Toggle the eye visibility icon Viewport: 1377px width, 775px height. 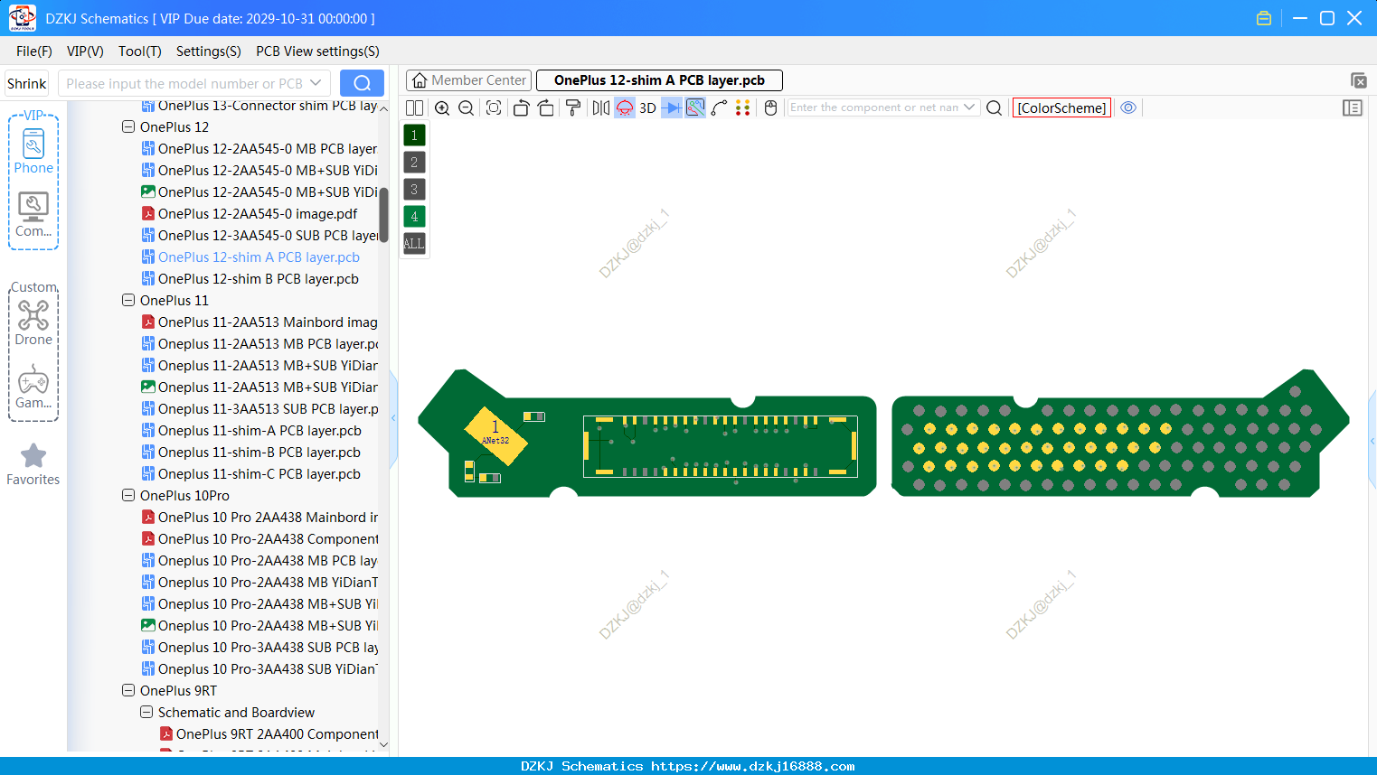[x=1128, y=107]
